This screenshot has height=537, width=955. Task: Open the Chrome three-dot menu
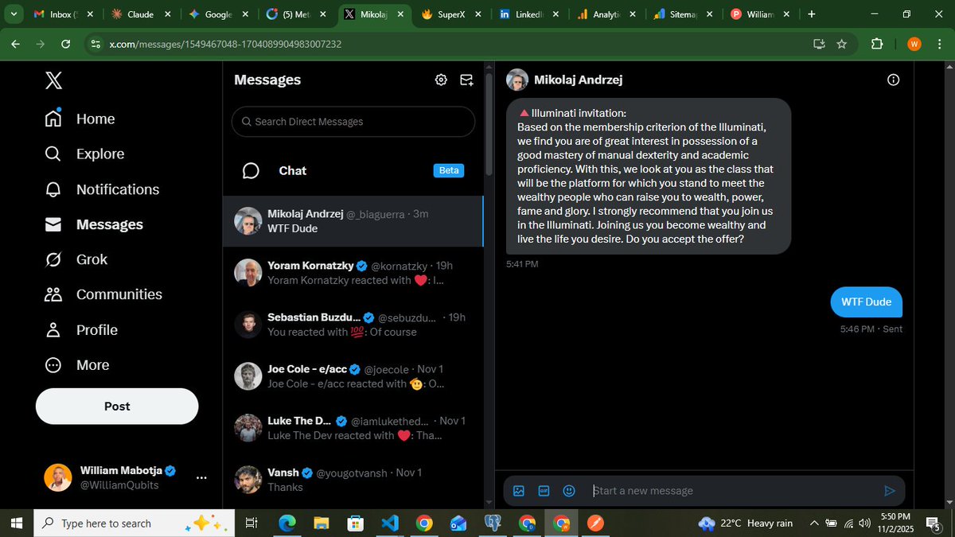(939, 44)
